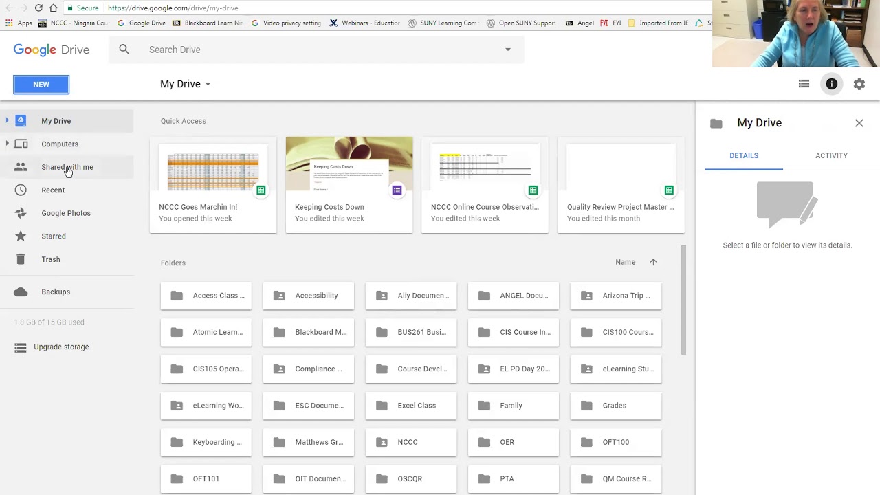The image size is (880, 495).
Task: Open the Recent files section
Action: tap(53, 190)
